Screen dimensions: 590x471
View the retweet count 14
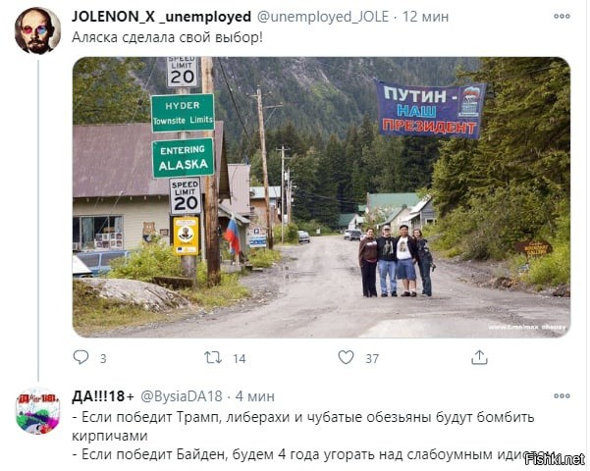pyautogui.click(x=239, y=358)
